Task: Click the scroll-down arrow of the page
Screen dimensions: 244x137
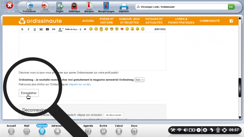Action: pyautogui.click(x=240, y=117)
